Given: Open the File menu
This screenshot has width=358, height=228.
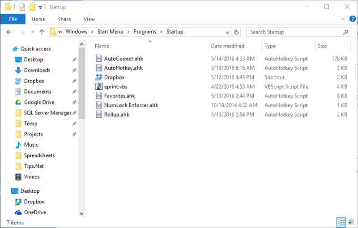Looking at the screenshot, I should [x=13, y=19].
